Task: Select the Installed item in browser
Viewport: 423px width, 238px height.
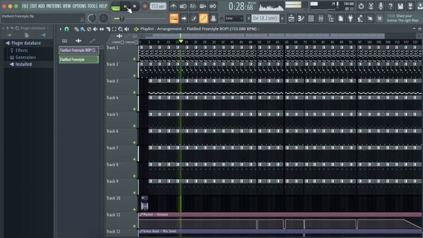Action: click(x=24, y=64)
